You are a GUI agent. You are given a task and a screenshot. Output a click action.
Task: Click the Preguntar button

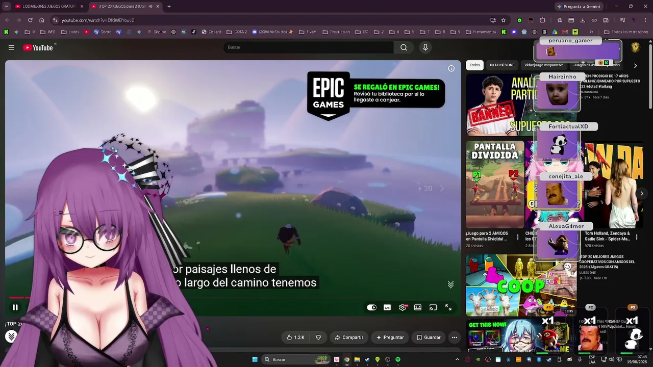click(x=390, y=337)
